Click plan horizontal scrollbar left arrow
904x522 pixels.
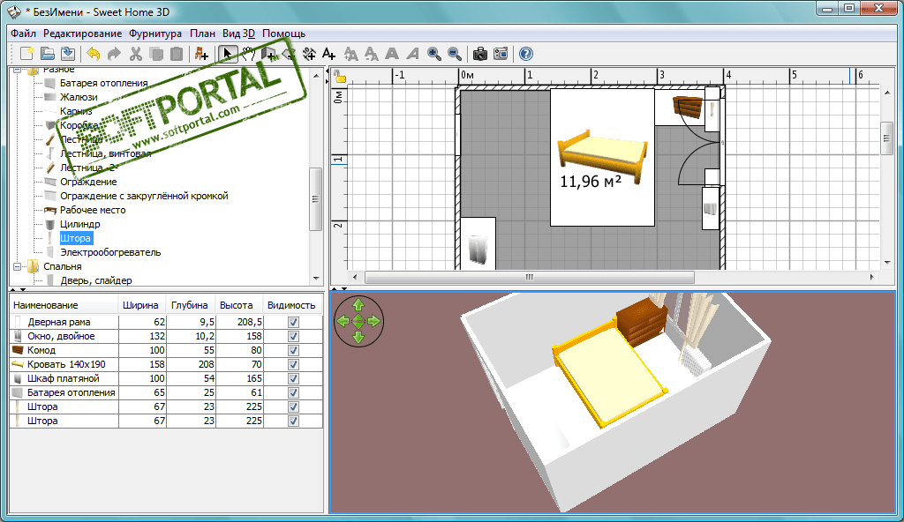coord(355,277)
